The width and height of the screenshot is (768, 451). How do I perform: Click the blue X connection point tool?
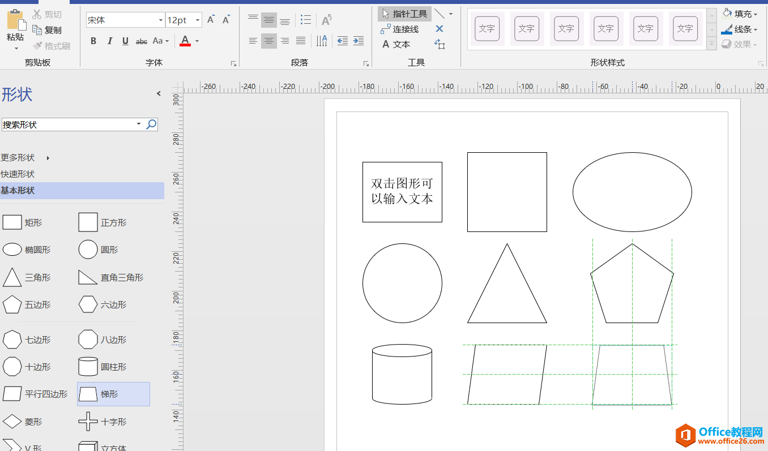click(440, 29)
